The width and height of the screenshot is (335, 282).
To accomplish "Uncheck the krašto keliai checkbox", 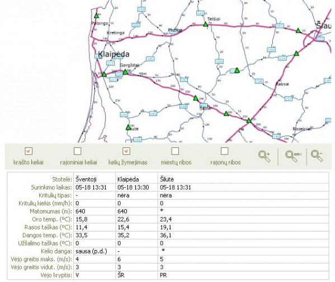I will (x=29, y=151).
